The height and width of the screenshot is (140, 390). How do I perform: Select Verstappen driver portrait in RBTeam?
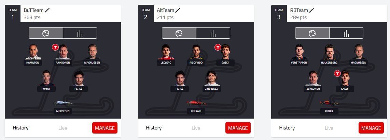click(300, 52)
